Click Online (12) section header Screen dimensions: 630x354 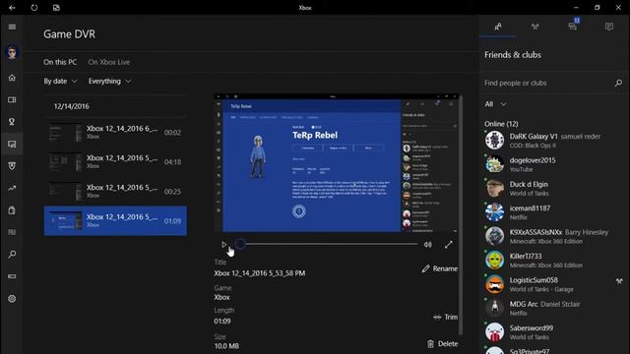point(501,124)
